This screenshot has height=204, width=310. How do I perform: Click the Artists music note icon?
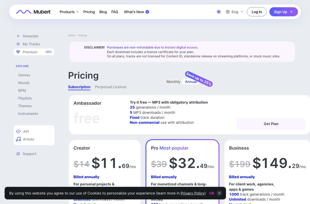(x=18, y=139)
